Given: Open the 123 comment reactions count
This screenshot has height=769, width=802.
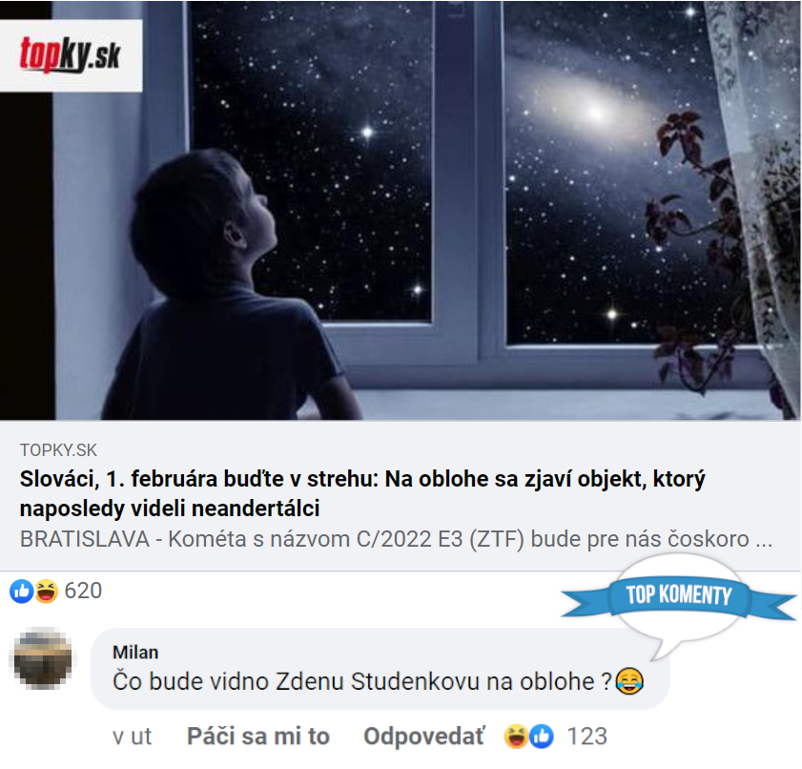Looking at the screenshot, I should pos(587,737).
